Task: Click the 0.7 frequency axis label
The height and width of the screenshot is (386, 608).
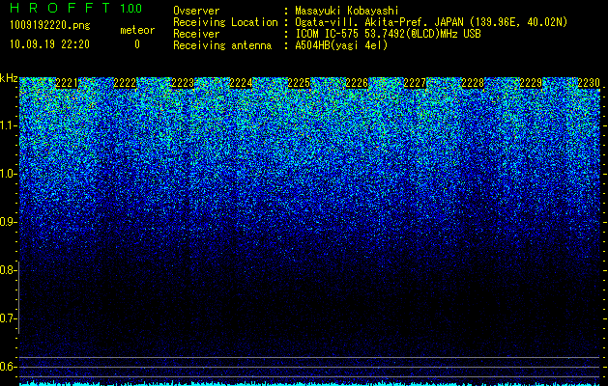Action: pos(7,318)
